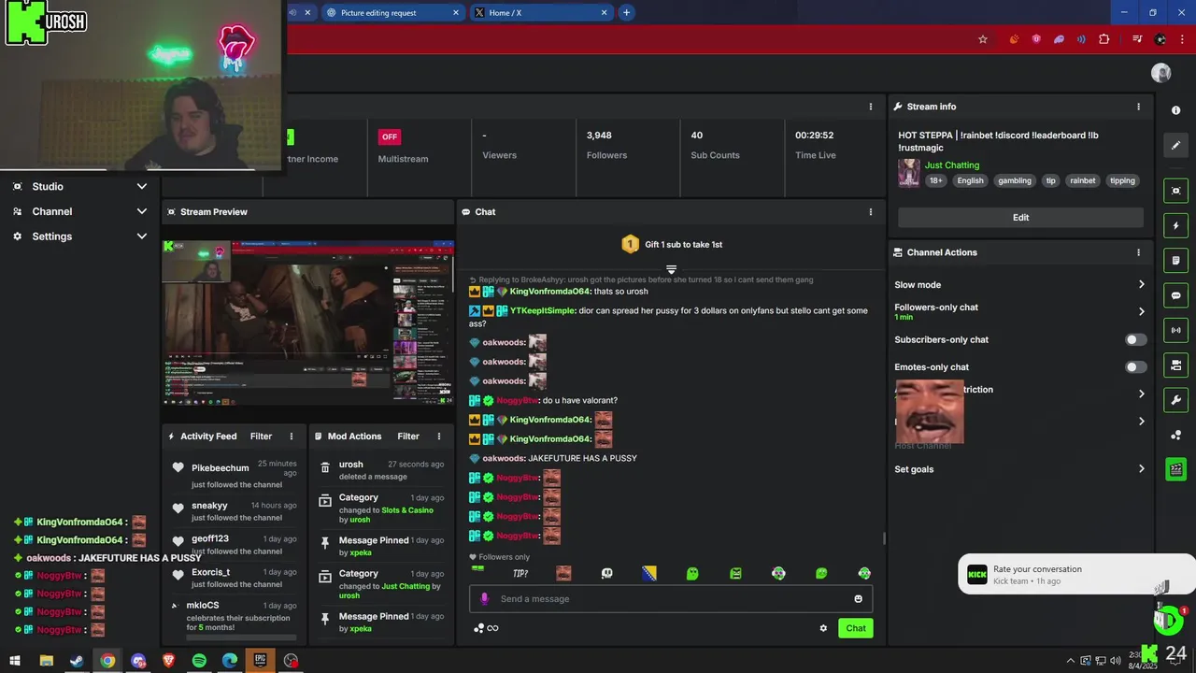The width and height of the screenshot is (1196, 673).
Task: Select the Bosnia flag emote
Action: pyautogui.click(x=649, y=573)
